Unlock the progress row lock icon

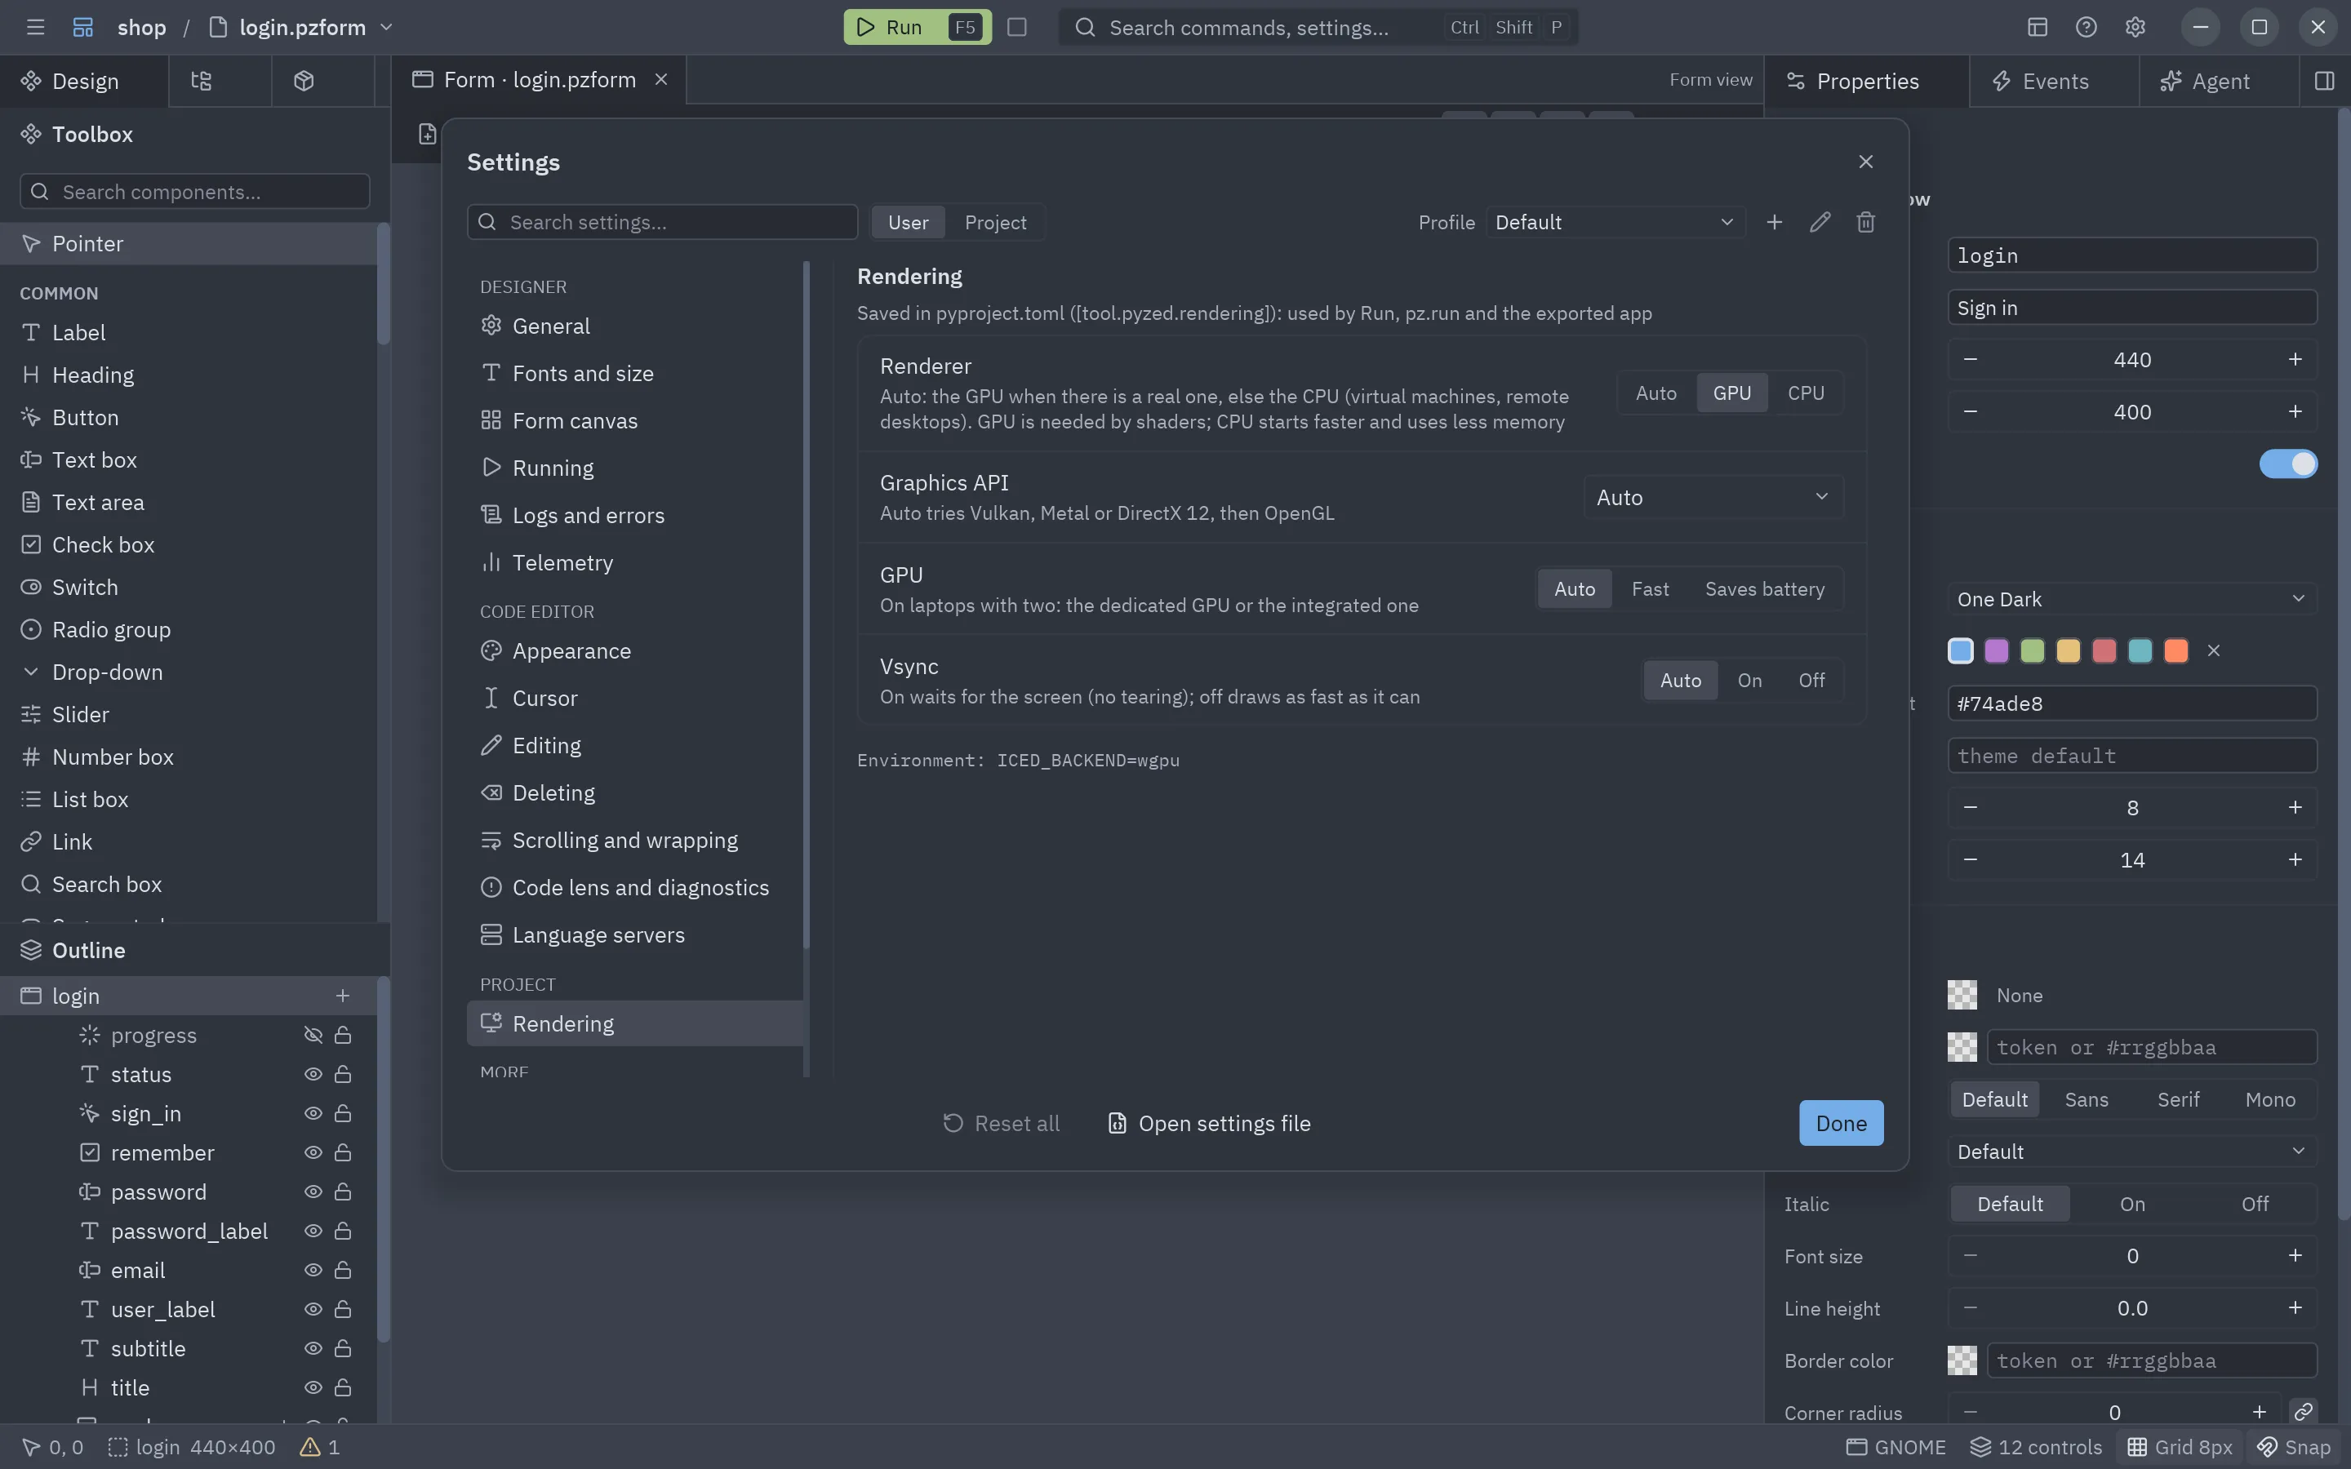343,1036
